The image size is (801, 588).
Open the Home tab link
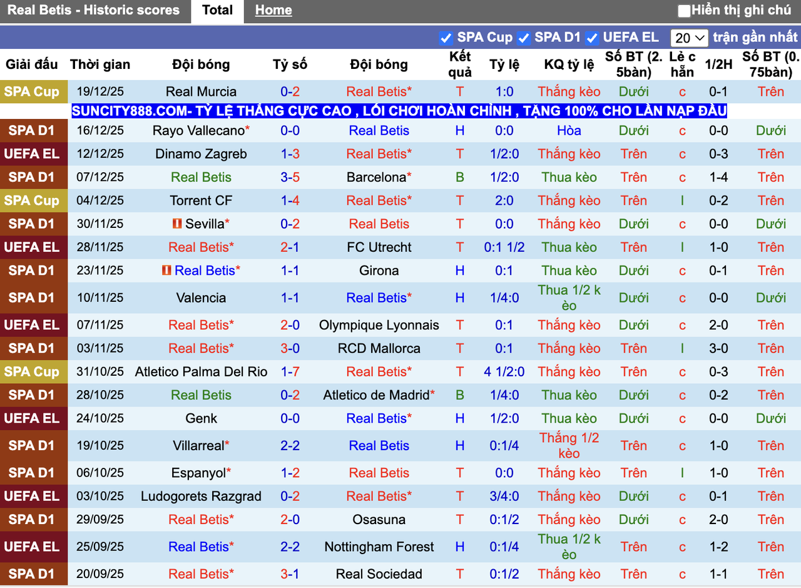tap(273, 11)
